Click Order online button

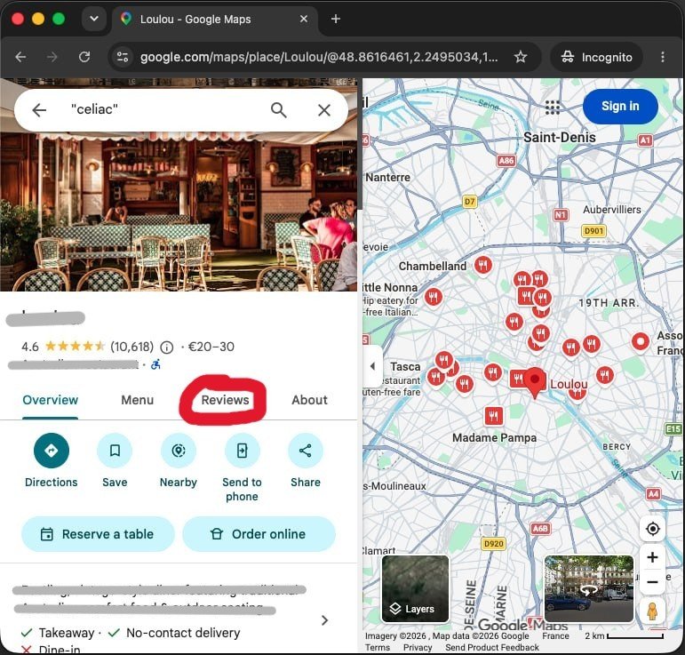pos(259,534)
